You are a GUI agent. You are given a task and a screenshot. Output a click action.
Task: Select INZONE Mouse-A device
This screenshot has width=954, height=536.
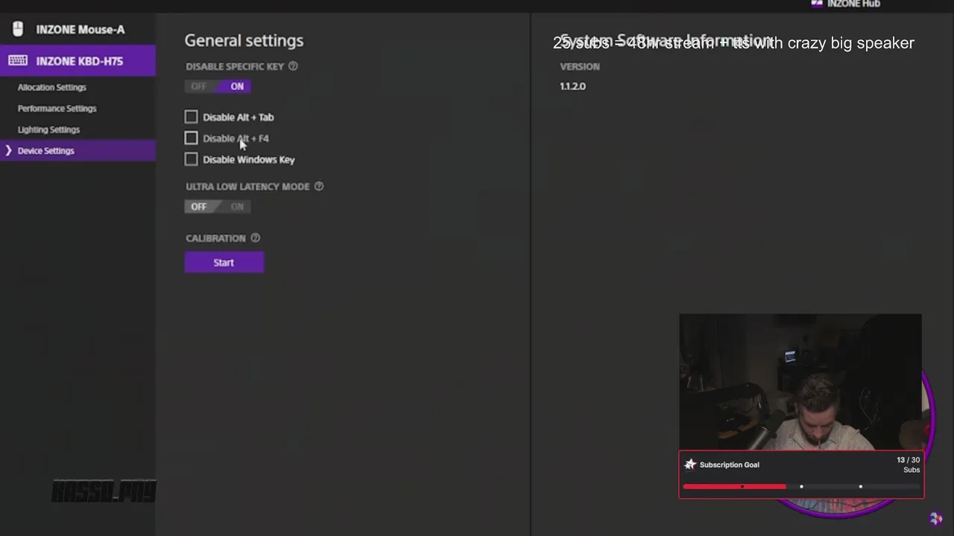[78, 29]
